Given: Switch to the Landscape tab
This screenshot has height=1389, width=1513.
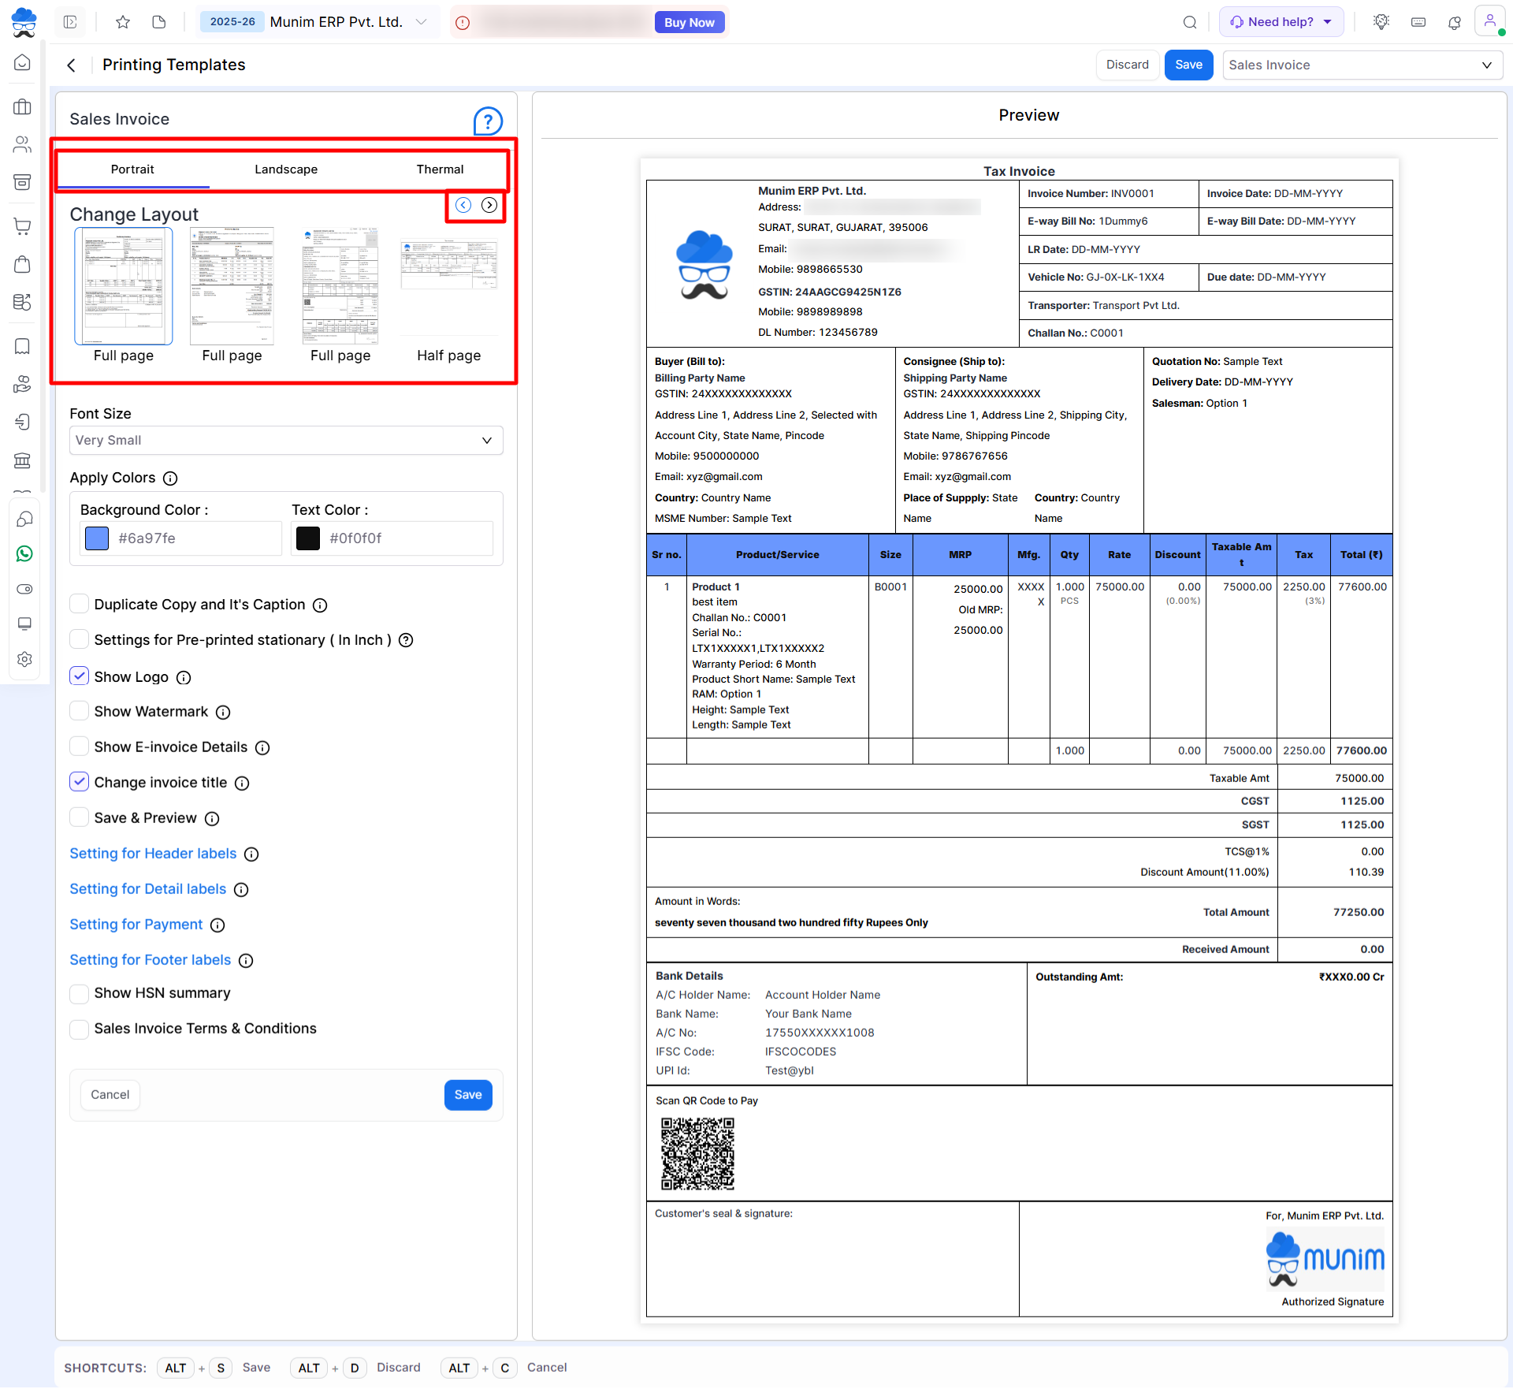Looking at the screenshot, I should [x=286, y=169].
